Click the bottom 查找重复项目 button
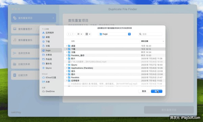This screenshot has width=203, height=122. 169,110
